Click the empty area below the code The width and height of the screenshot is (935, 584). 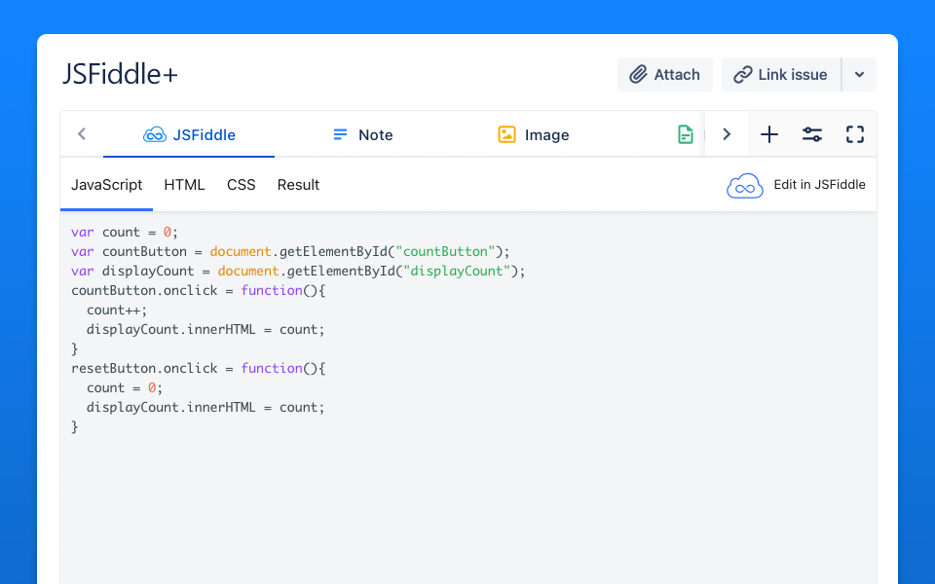467,506
